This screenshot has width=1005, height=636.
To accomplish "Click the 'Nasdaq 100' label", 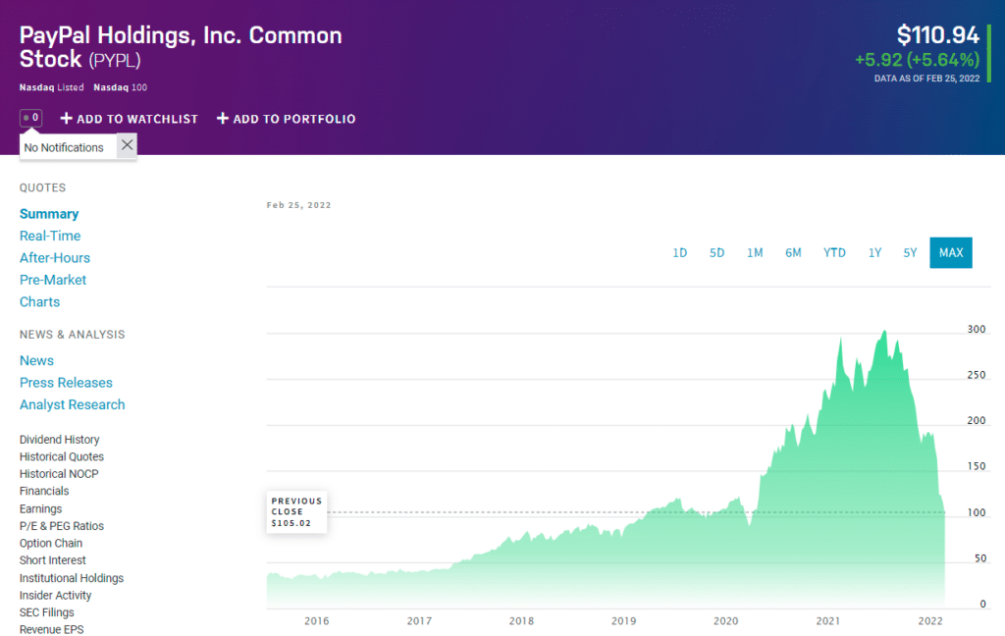I will tap(121, 87).
